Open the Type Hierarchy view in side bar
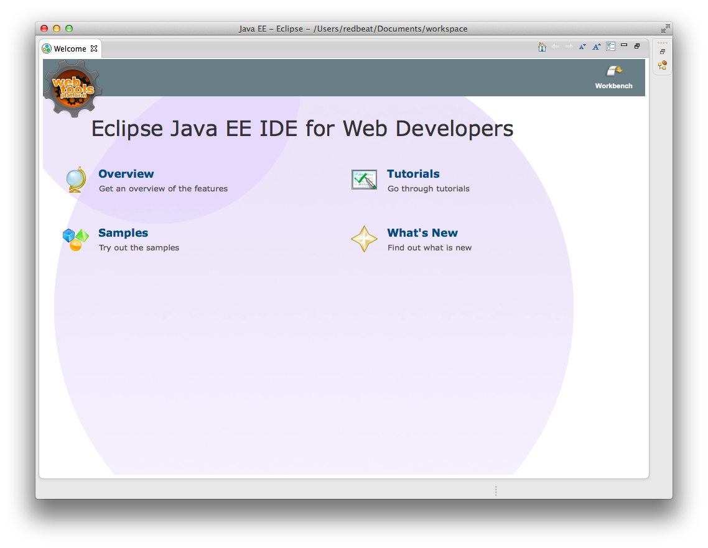The image size is (708, 548). pos(663,65)
